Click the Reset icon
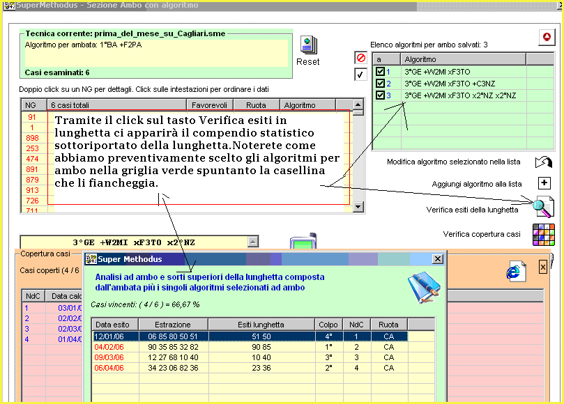The height and width of the screenshot is (404, 564). tap(308, 45)
